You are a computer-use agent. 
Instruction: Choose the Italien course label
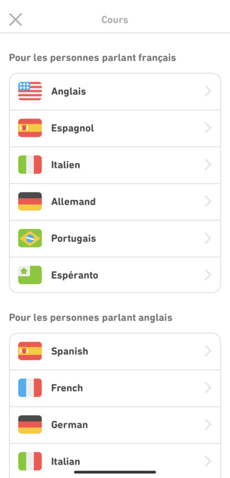tap(66, 165)
